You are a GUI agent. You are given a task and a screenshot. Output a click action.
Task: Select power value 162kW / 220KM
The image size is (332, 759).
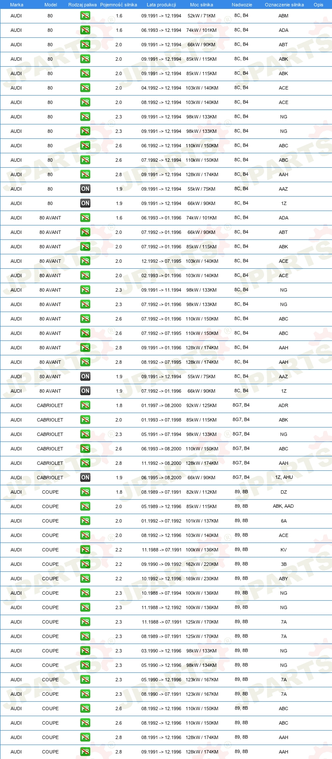pos(202,564)
